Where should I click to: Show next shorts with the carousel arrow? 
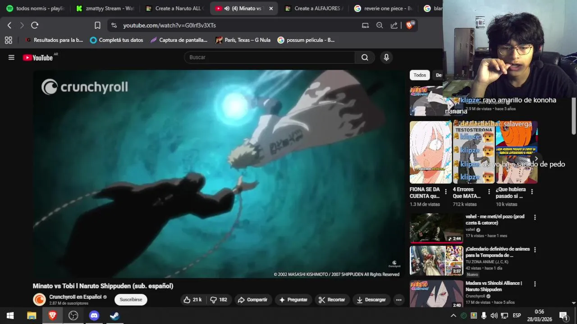[x=536, y=159]
